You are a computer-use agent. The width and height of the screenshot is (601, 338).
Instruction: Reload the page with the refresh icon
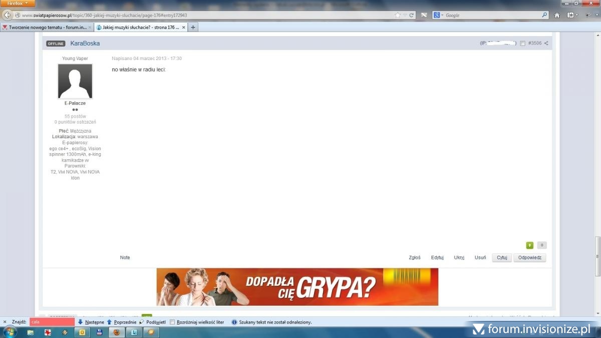(x=412, y=15)
